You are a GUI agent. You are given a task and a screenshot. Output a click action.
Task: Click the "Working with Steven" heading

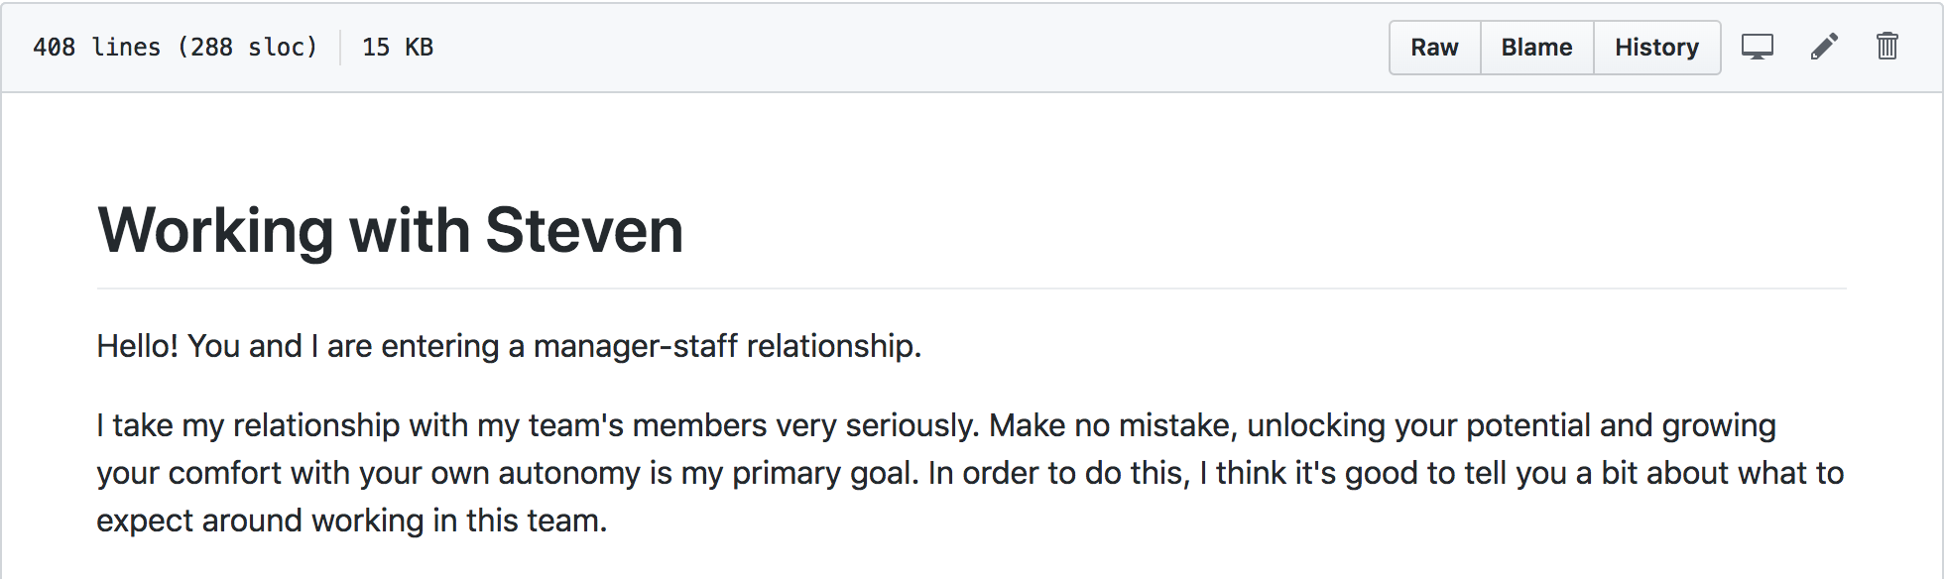tap(390, 231)
